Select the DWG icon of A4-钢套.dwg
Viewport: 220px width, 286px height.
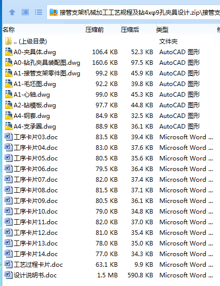point(9,115)
